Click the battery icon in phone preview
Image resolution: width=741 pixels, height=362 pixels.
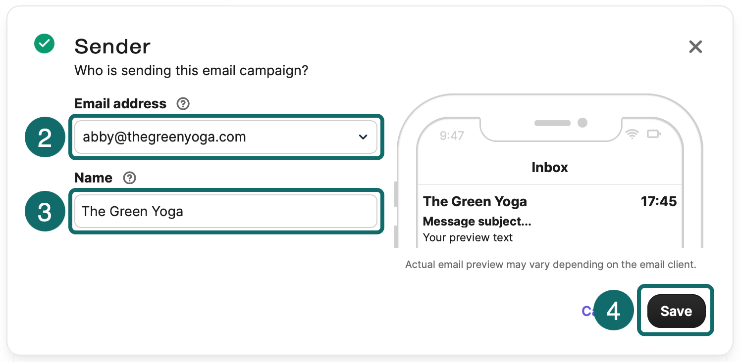click(x=654, y=134)
